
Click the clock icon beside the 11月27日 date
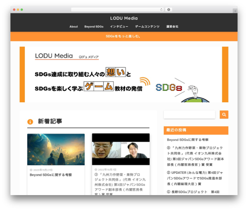pos(31,170)
